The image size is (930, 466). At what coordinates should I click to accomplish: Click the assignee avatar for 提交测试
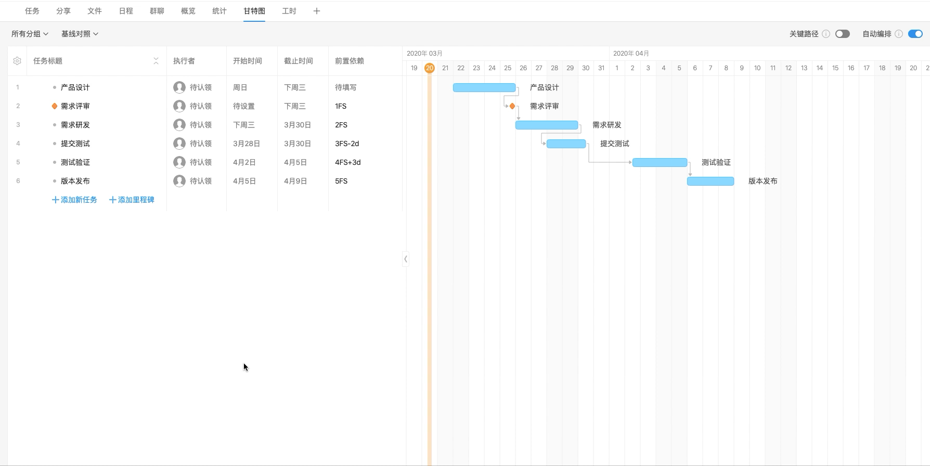[x=179, y=144]
